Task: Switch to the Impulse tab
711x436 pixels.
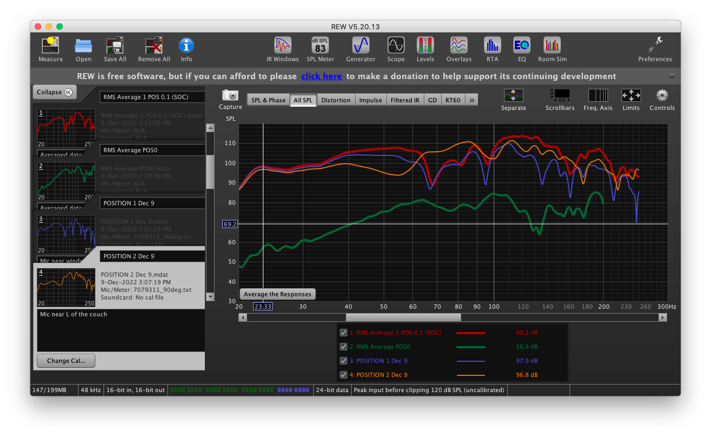Action: pos(371,100)
